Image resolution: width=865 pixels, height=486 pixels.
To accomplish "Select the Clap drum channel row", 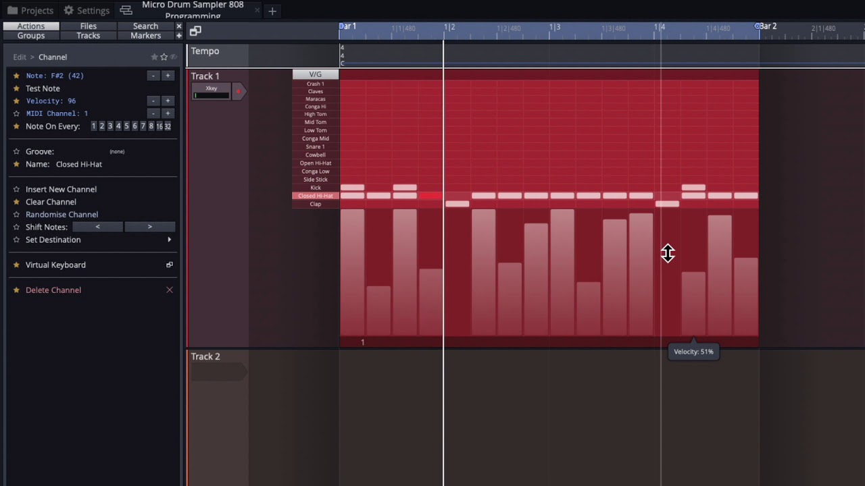I will point(316,204).
